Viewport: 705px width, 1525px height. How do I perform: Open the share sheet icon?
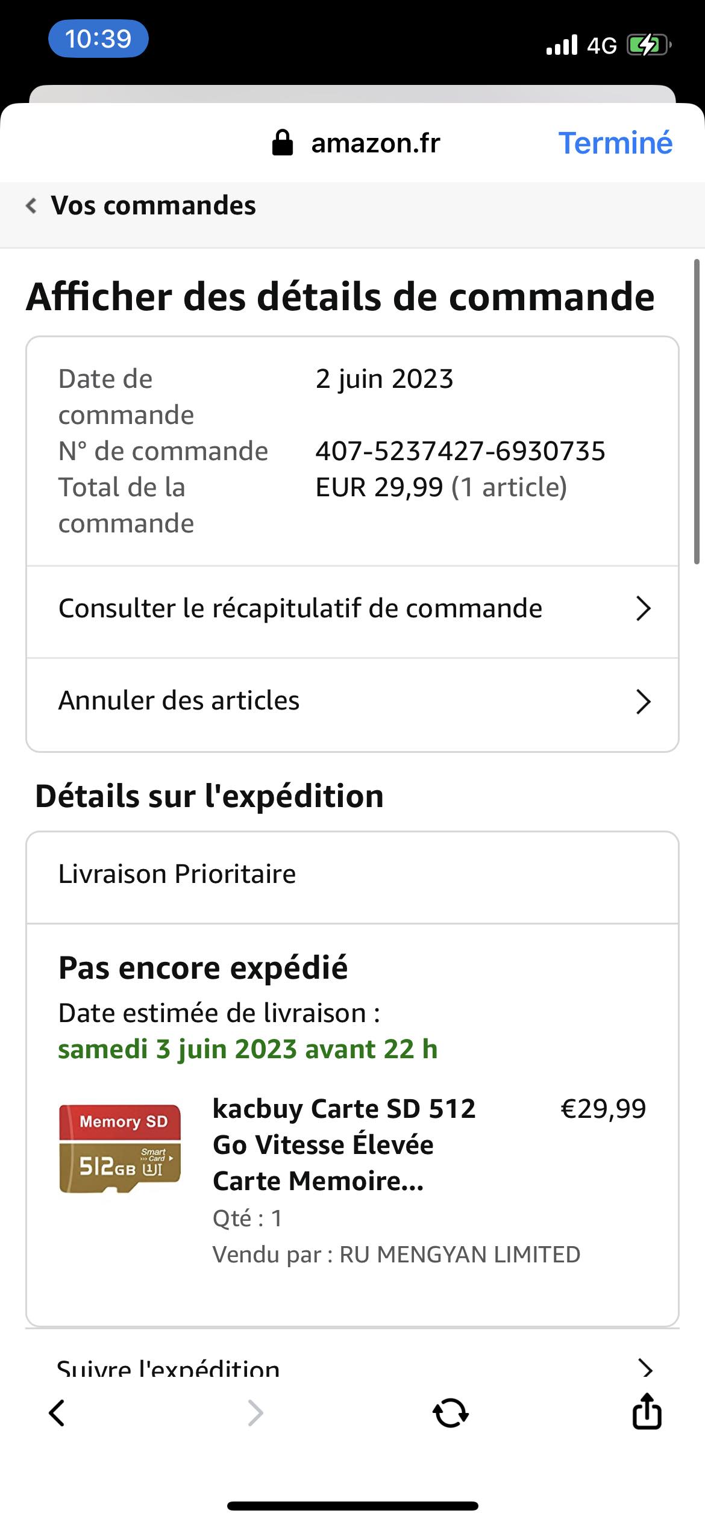[647, 1411]
